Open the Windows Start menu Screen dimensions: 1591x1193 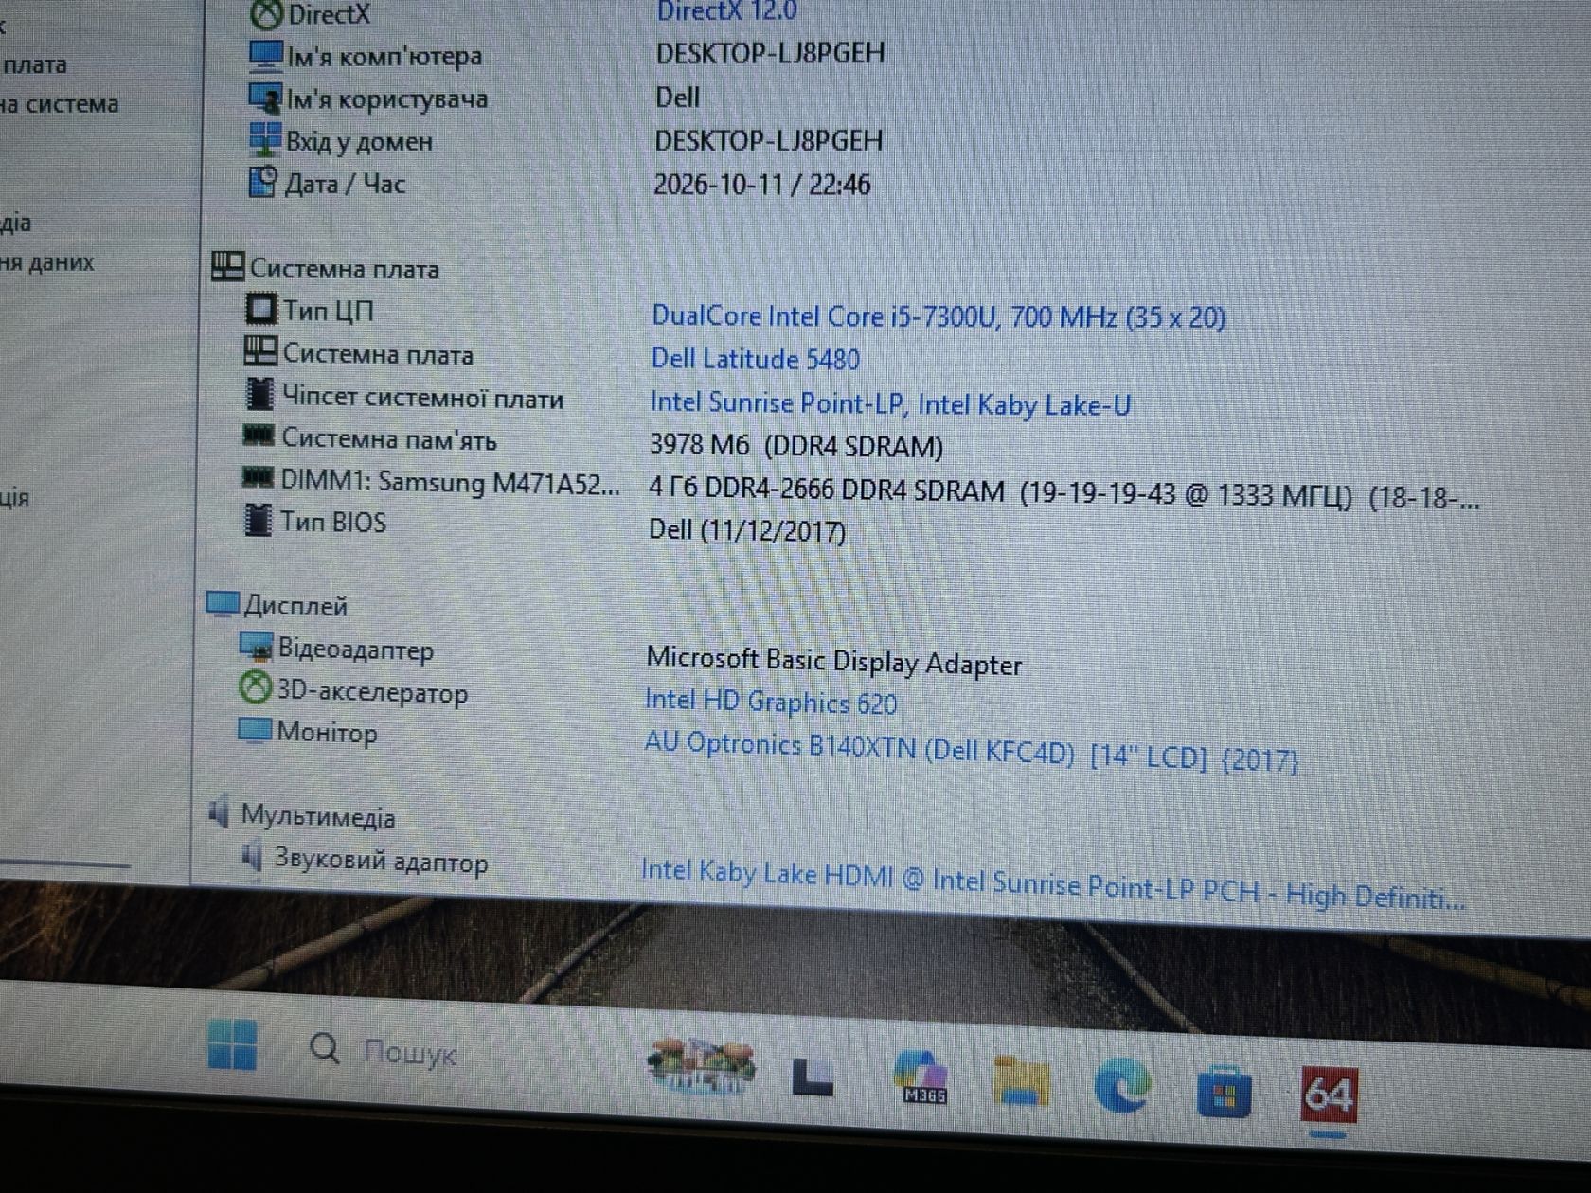[x=232, y=1044]
